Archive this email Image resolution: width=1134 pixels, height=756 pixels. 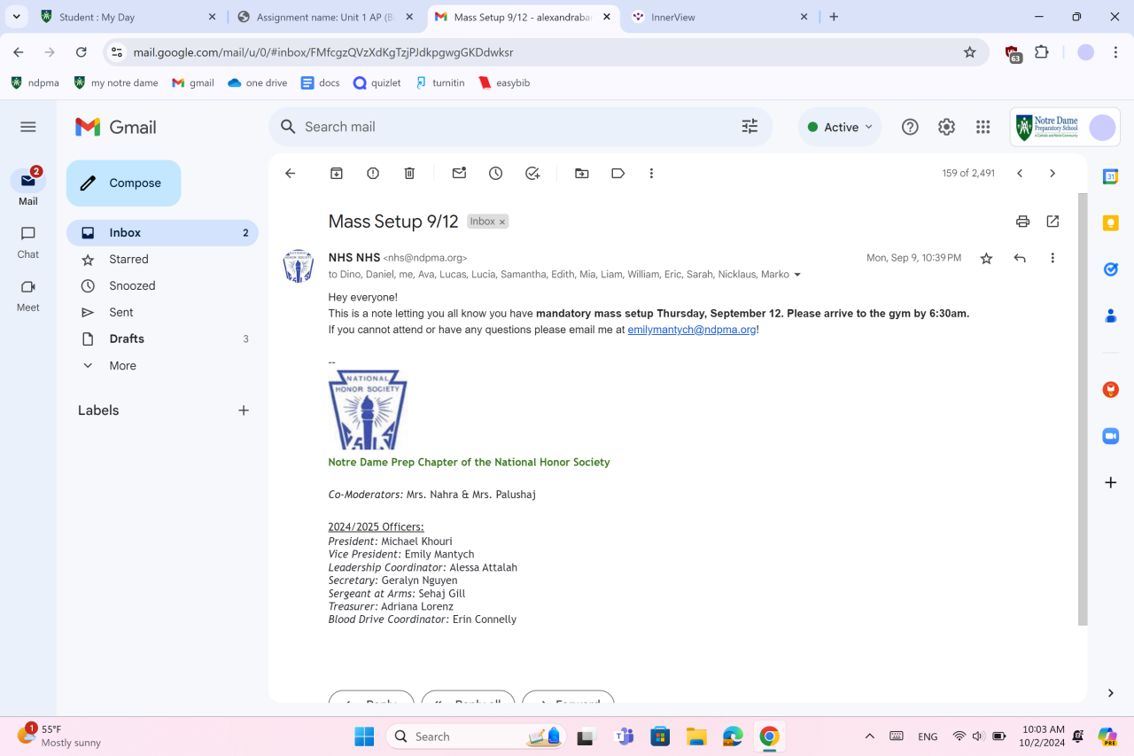(x=337, y=174)
